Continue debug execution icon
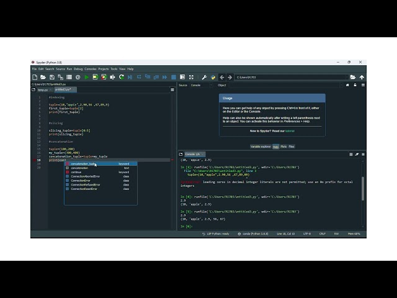This screenshot has width=397, height=298. tap(165, 77)
